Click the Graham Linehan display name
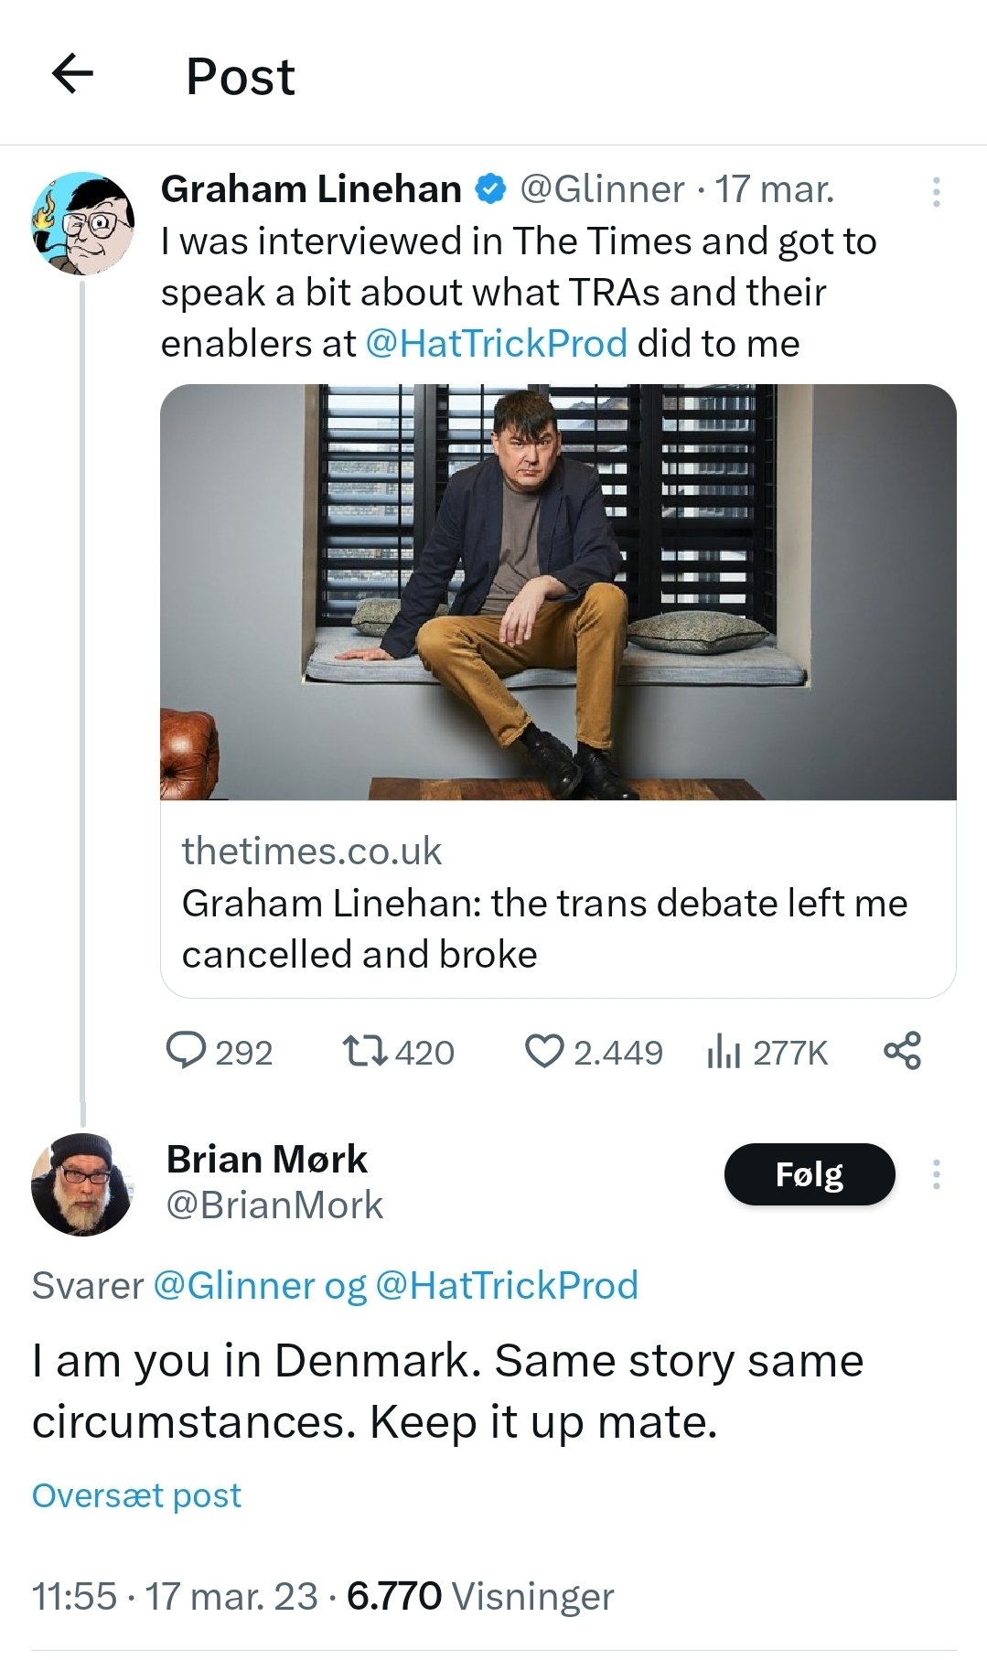This screenshot has width=987, height=1660. pos(311,189)
